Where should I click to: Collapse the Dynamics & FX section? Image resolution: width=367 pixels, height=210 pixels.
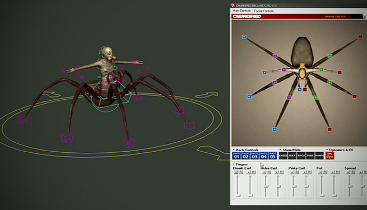tap(327, 150)
